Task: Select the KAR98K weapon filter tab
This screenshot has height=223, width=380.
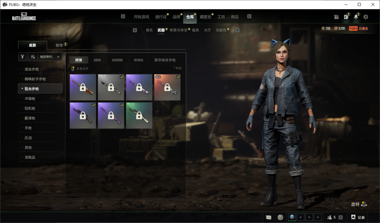Action: point(117,60)
